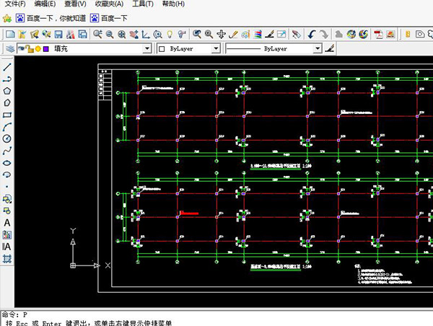Screen dimensions: 433x326
Task: Expand the ByLayer linetype dropdown
Action: (x=317, y=48)
